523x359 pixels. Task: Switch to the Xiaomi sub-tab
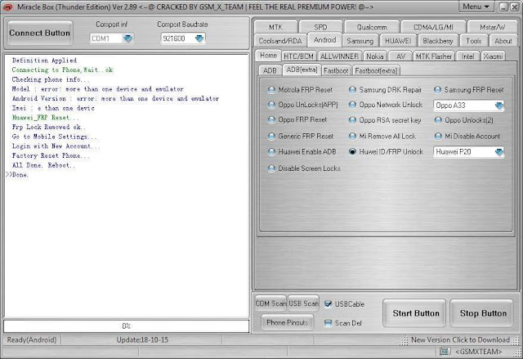[x=493, y=56]
